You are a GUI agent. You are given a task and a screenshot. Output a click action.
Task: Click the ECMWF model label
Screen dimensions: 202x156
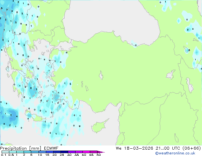(x=51, y=148)
